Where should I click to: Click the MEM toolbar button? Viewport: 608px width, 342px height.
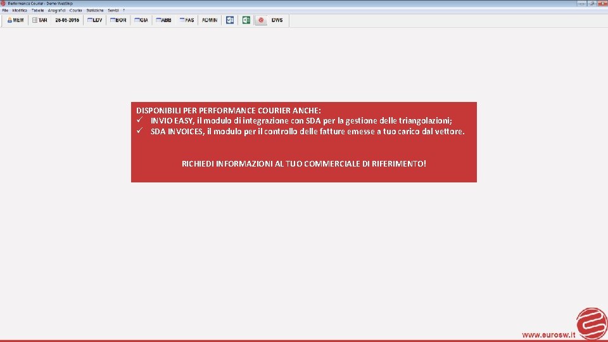(x=15, y=20)
